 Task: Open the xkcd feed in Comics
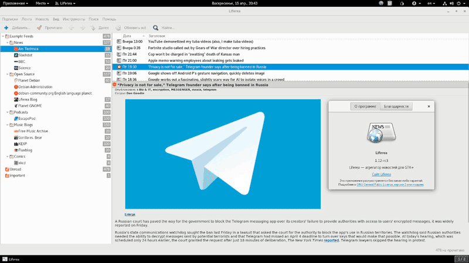tap(23, 163)
